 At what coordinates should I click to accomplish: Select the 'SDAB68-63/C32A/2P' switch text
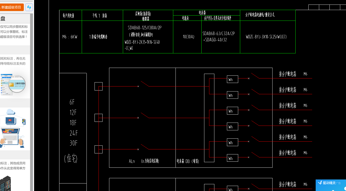219,33
